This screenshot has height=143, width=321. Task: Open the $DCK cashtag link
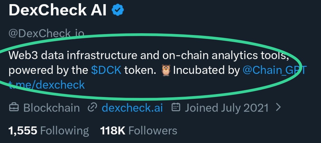106,71
